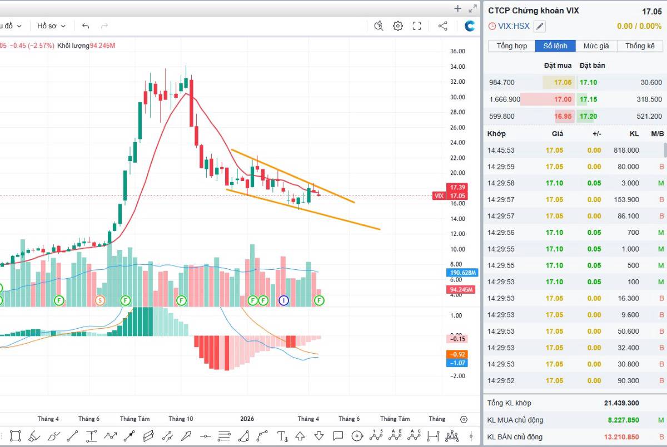Add a comment callout to chart

338,435
